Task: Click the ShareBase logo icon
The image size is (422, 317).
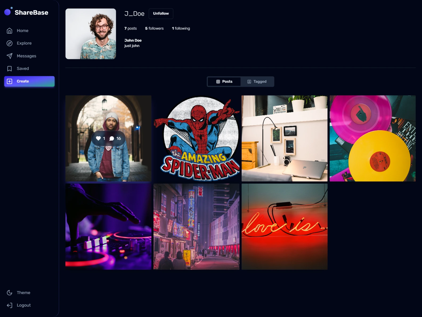Action: [8, 11]
